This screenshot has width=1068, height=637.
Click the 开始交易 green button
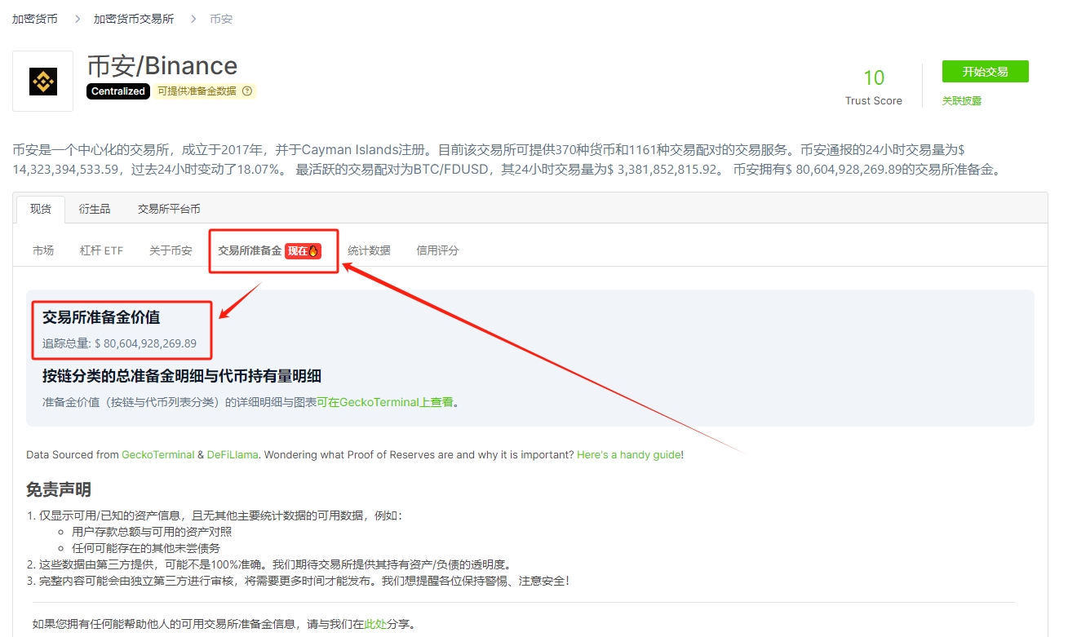[985, 72]
